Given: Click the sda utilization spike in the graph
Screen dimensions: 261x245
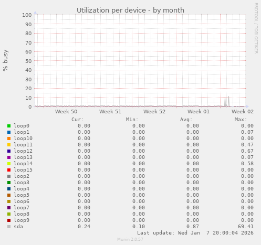Looking at the screenshot, I should coord(228,101).
